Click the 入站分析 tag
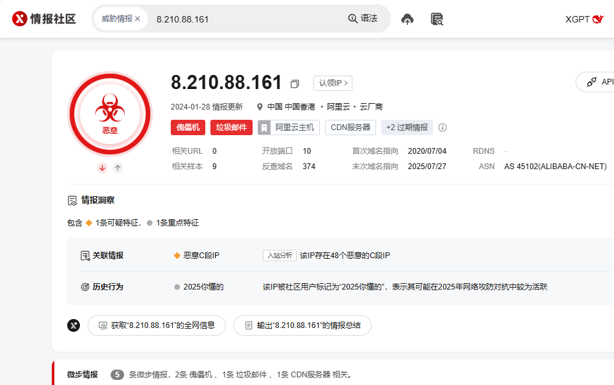 279,256
